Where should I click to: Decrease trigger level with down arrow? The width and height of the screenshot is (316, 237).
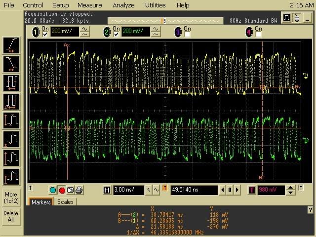tap(290, 193)
